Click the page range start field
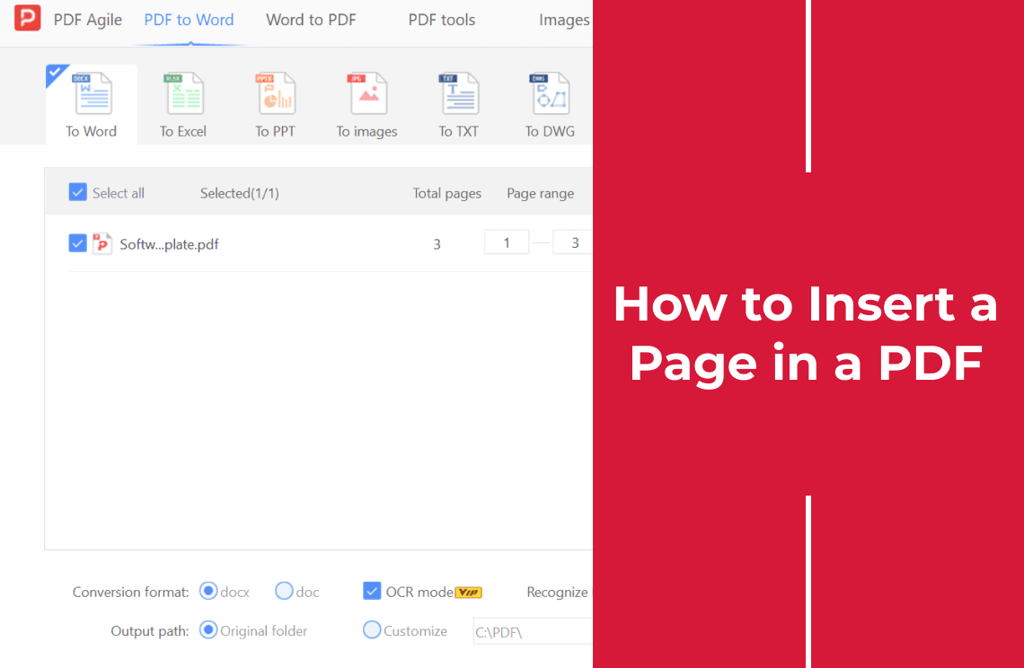The width and height of the screenshot is (1024, 668). click(x=506, y=243)
